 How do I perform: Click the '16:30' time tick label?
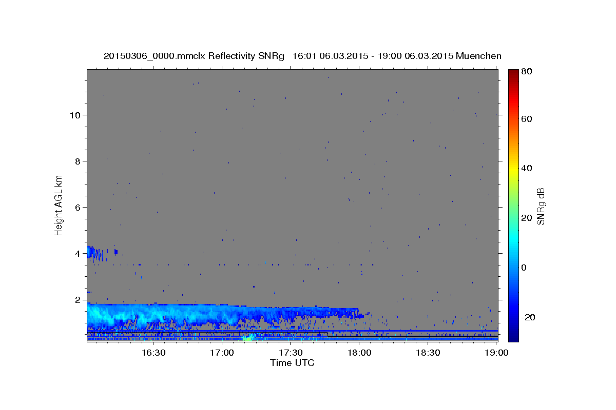coord(153,353)
